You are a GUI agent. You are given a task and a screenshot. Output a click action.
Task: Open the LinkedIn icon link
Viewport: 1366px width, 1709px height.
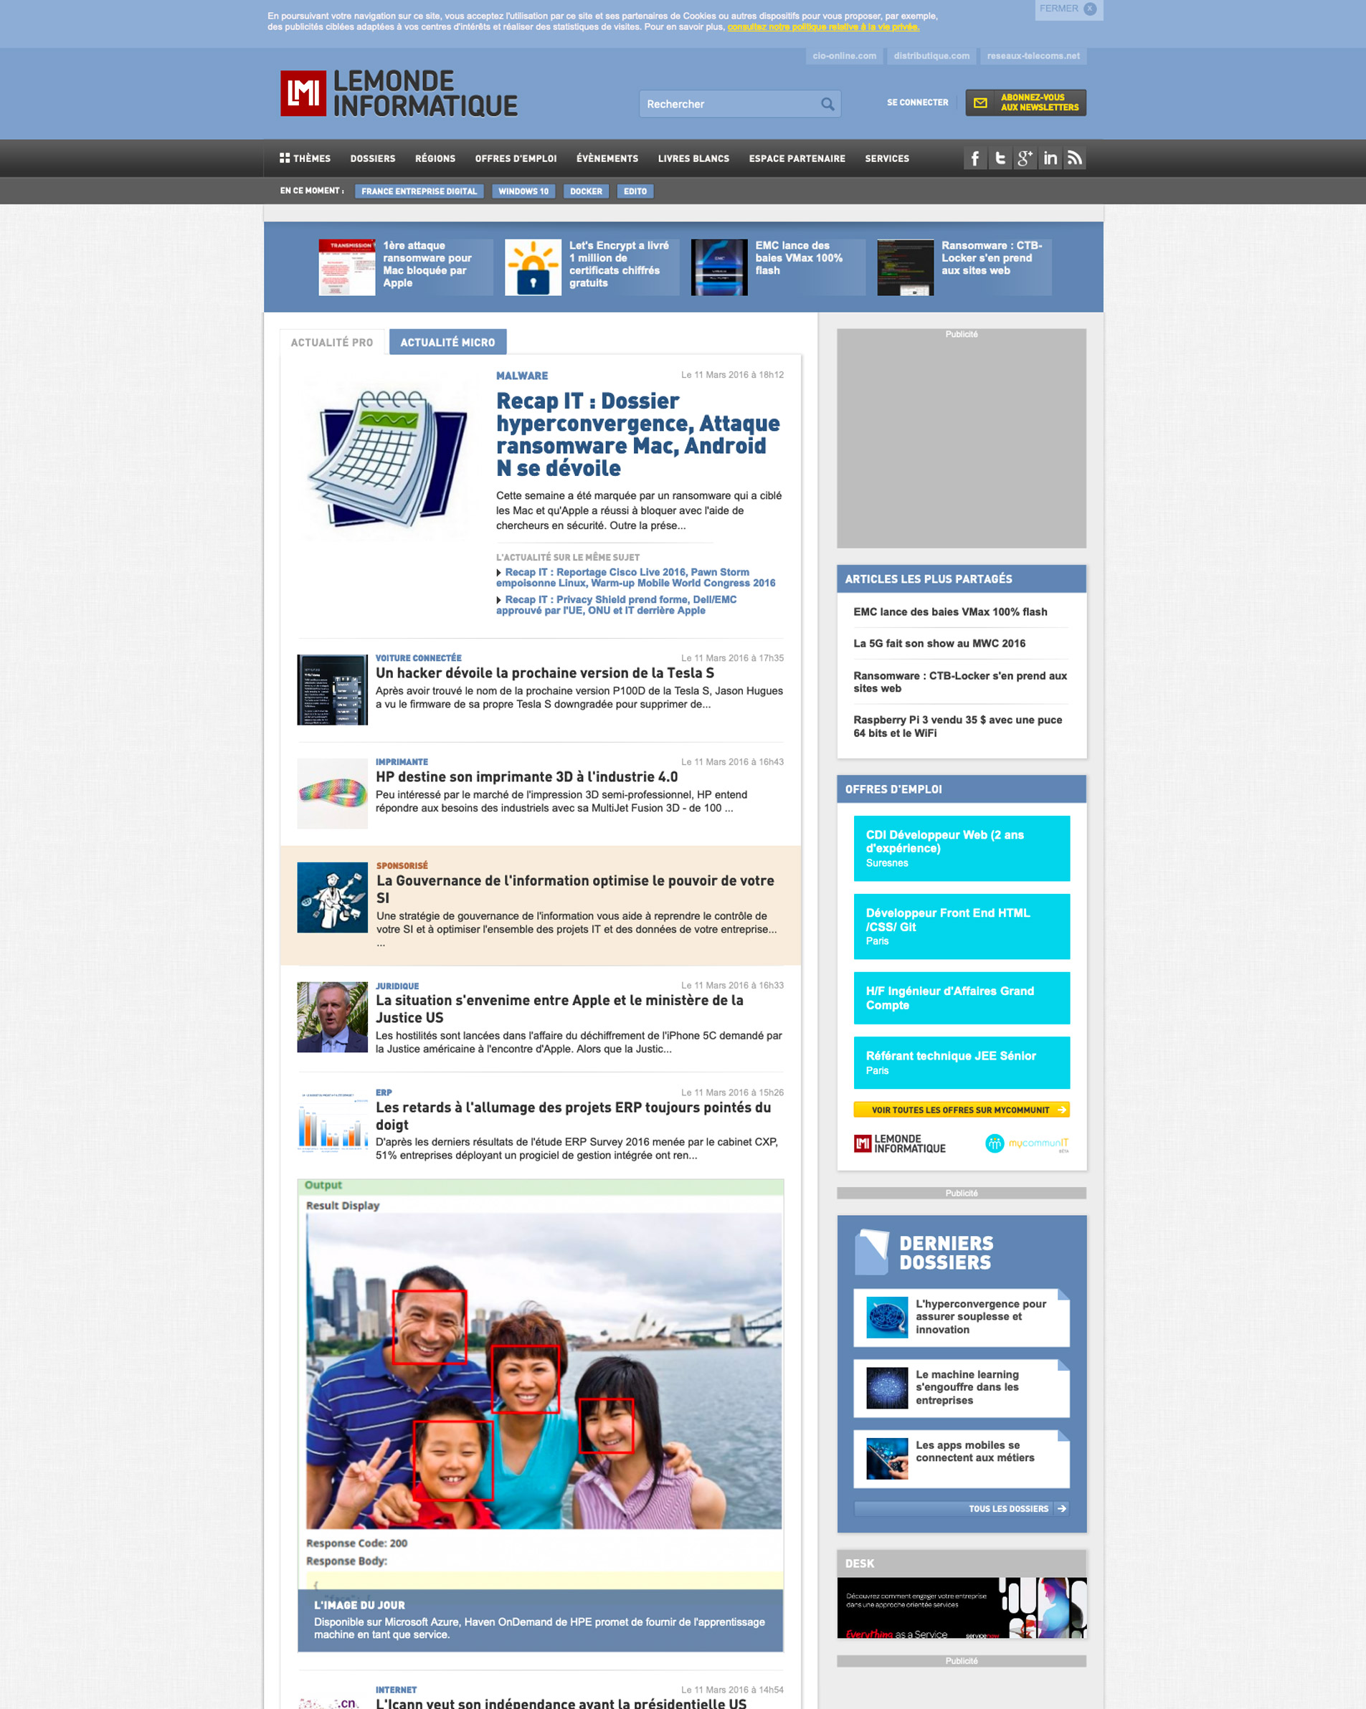click(x=1050, y=158)
